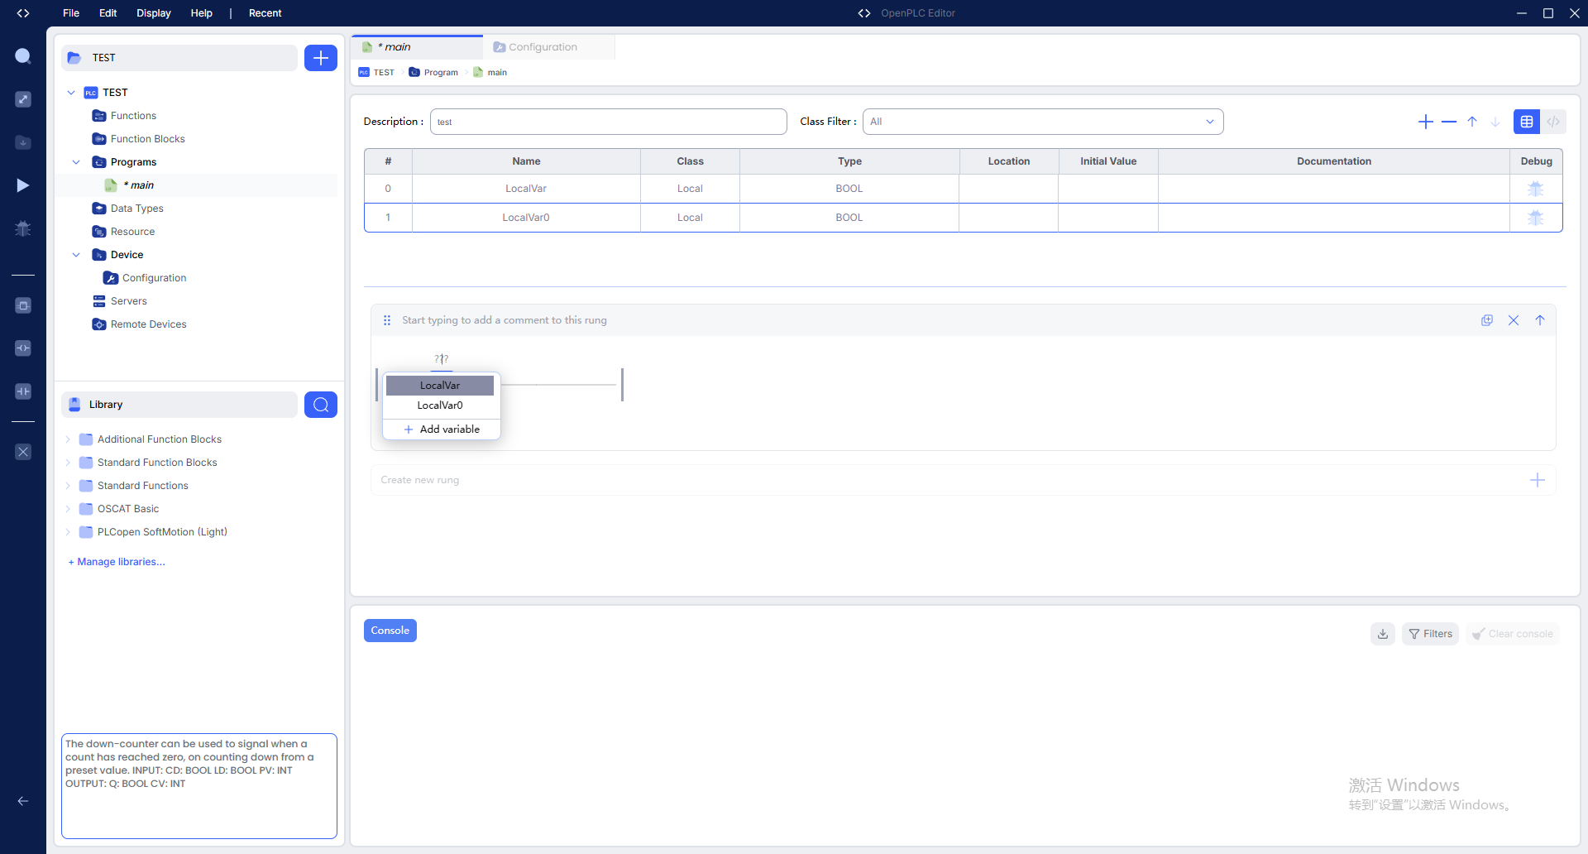
Task: Toggle debug for the LocalVar row
Action: click(x=1536, y=189)
